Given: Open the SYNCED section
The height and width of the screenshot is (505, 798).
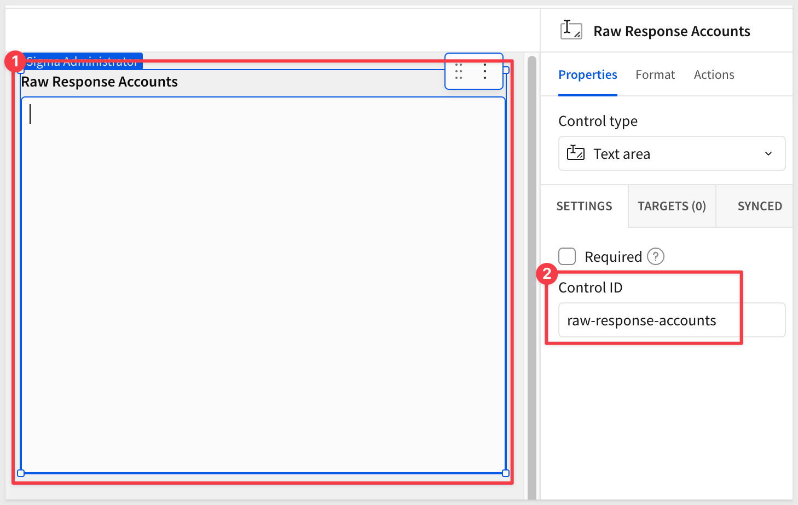Looking at the screenshot, I should click(x=759, y=206).
